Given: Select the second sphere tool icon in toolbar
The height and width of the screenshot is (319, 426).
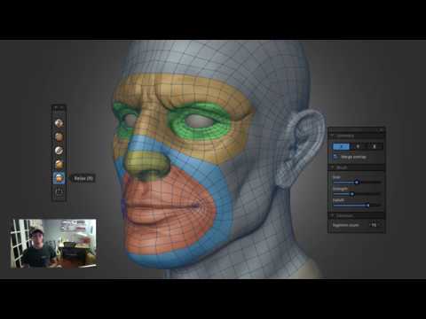Looking at the screenshot, I should [x=59, y=136].
